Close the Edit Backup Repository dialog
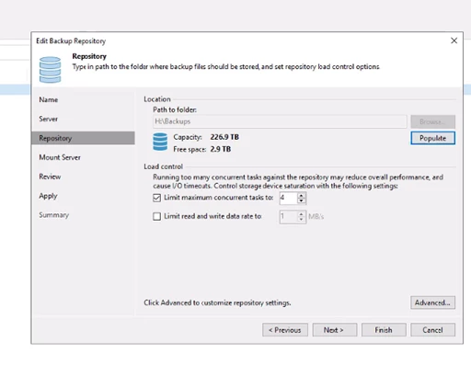The height and width of the screenshot is (365, 471). (x=454, y=40)
